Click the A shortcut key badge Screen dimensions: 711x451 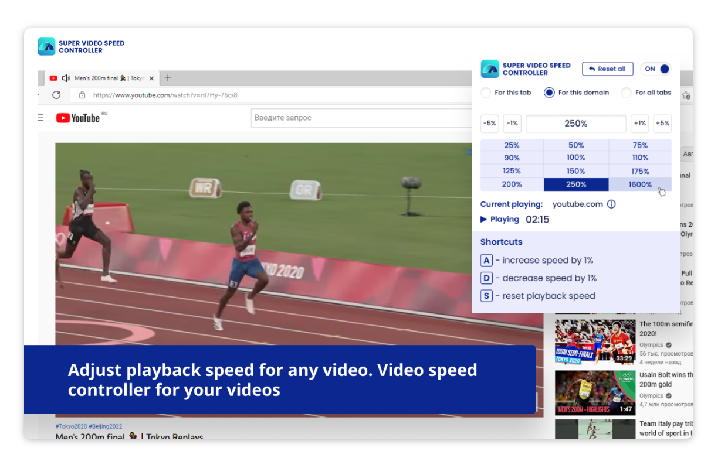[x=486, y=261]
